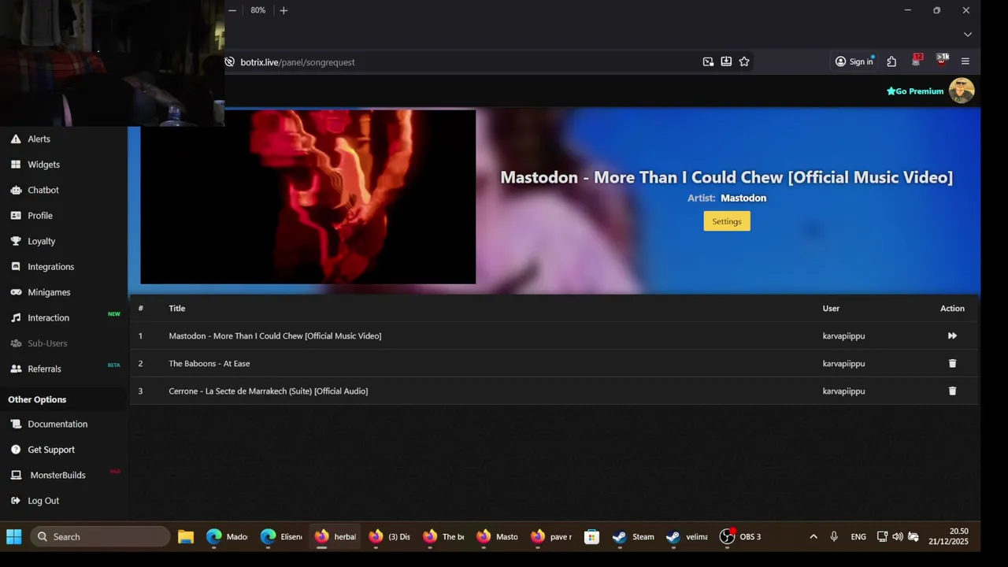Open the browser extensions puzzle icon
This screenshot has height=567, width=1008.
coord(891,61)
